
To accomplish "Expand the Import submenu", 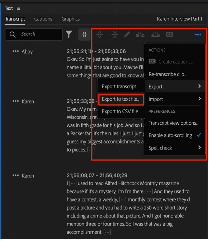I will tap(199, 99).
